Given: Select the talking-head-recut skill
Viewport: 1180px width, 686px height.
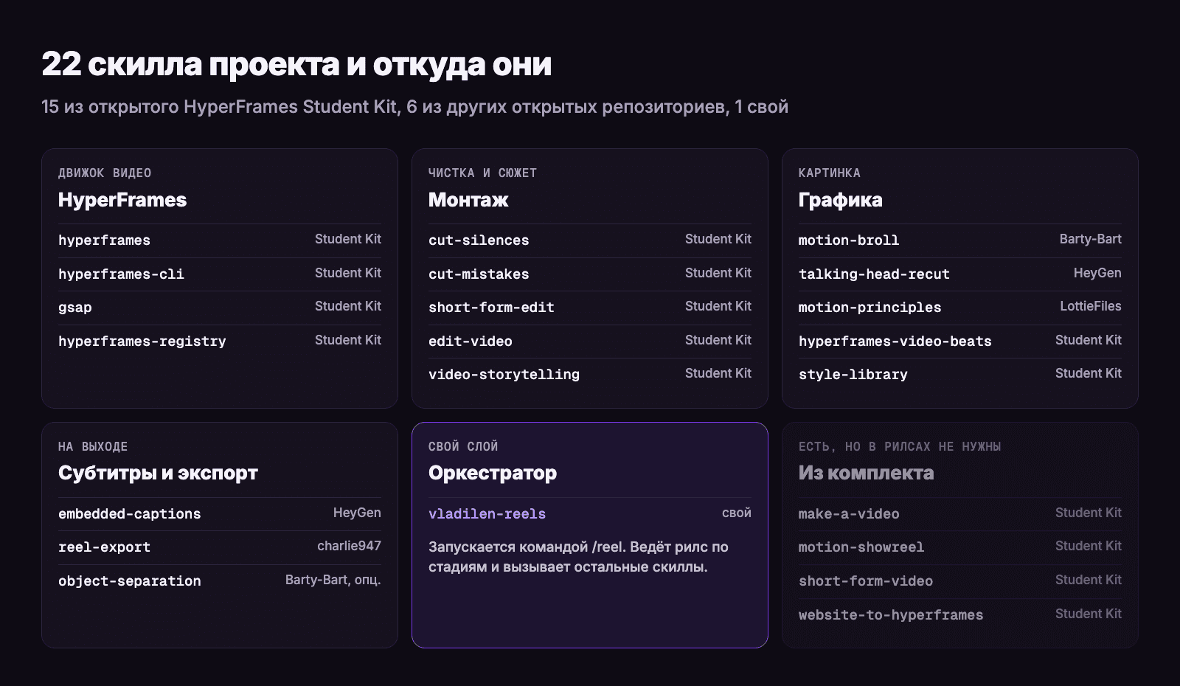Looking at the screenshot, I should tap(874, 274).
